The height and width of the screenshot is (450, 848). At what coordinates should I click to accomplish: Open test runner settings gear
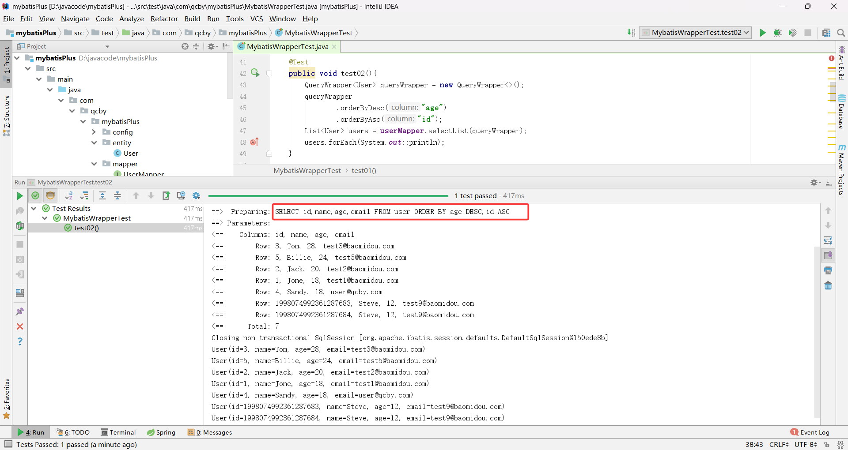197,195
